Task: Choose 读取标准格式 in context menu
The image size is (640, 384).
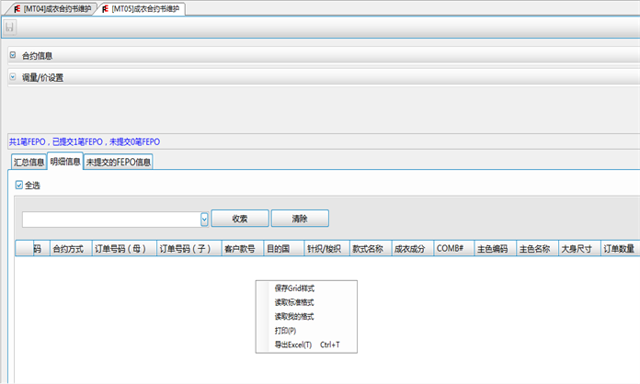Action: point(294,302)
